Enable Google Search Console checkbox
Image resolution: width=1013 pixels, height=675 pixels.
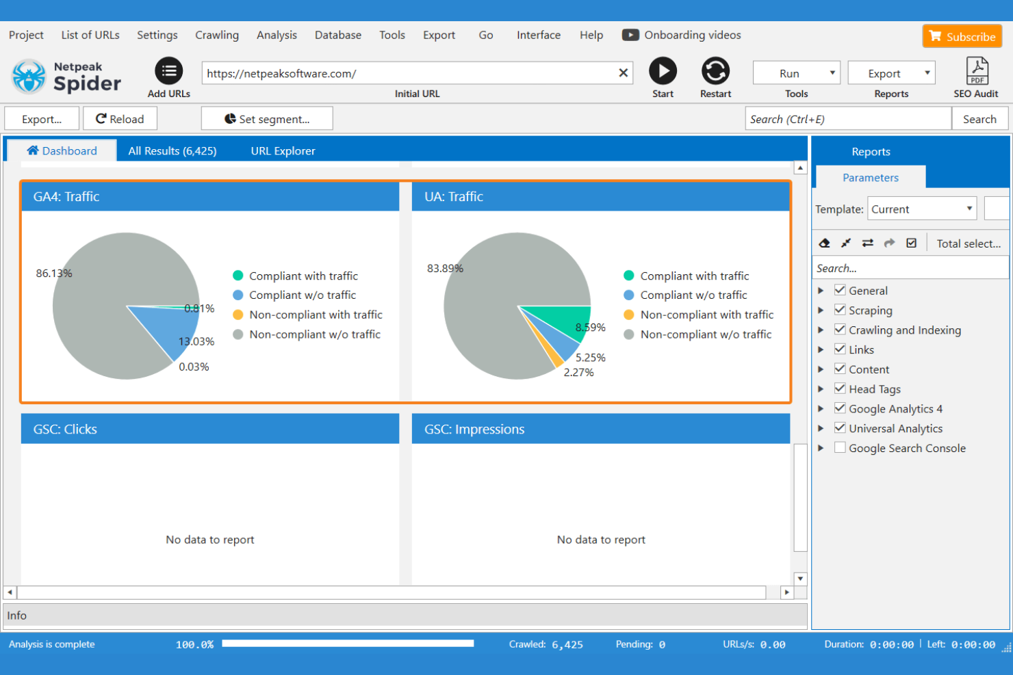840,448
